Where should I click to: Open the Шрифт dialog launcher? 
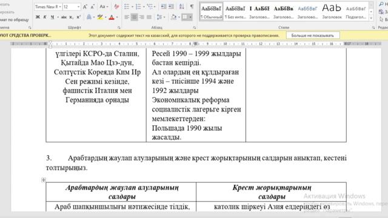119,28
